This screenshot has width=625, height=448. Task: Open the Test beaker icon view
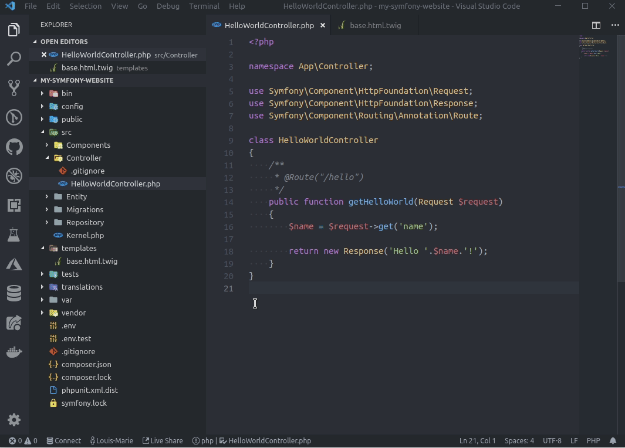[x=14, y=235]
